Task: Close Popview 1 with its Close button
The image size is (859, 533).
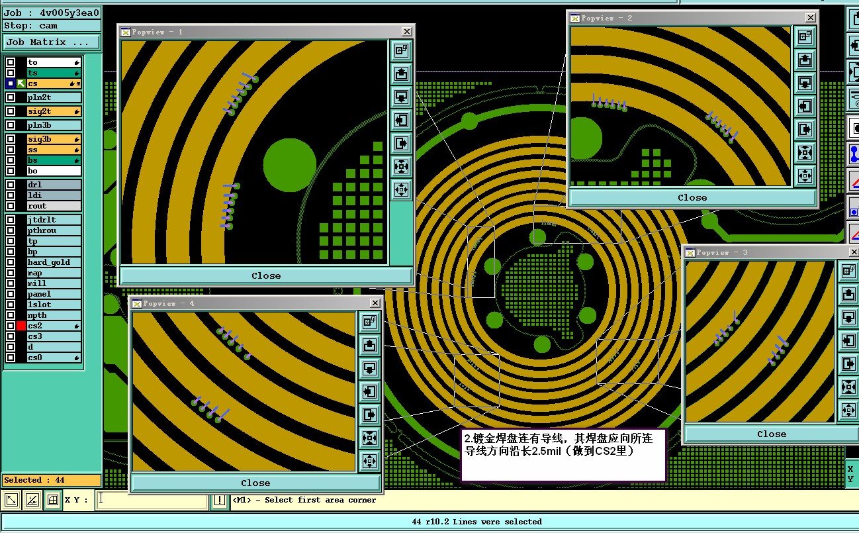Action: (x=266, y=275)
